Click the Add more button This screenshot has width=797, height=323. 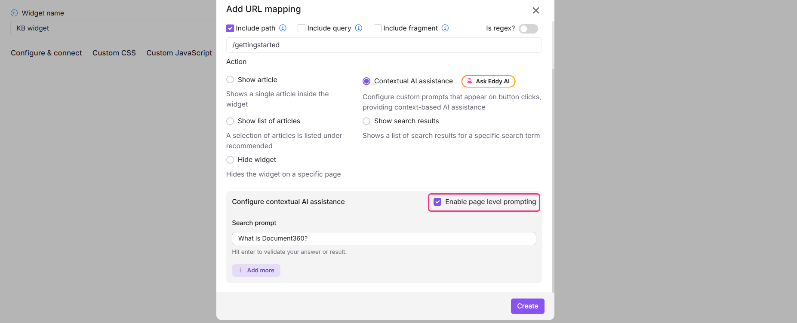[256, 270]
